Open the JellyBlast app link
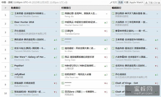Image resolution: width=161 pixels, height=97 pixels. click(x=20, y=74)
